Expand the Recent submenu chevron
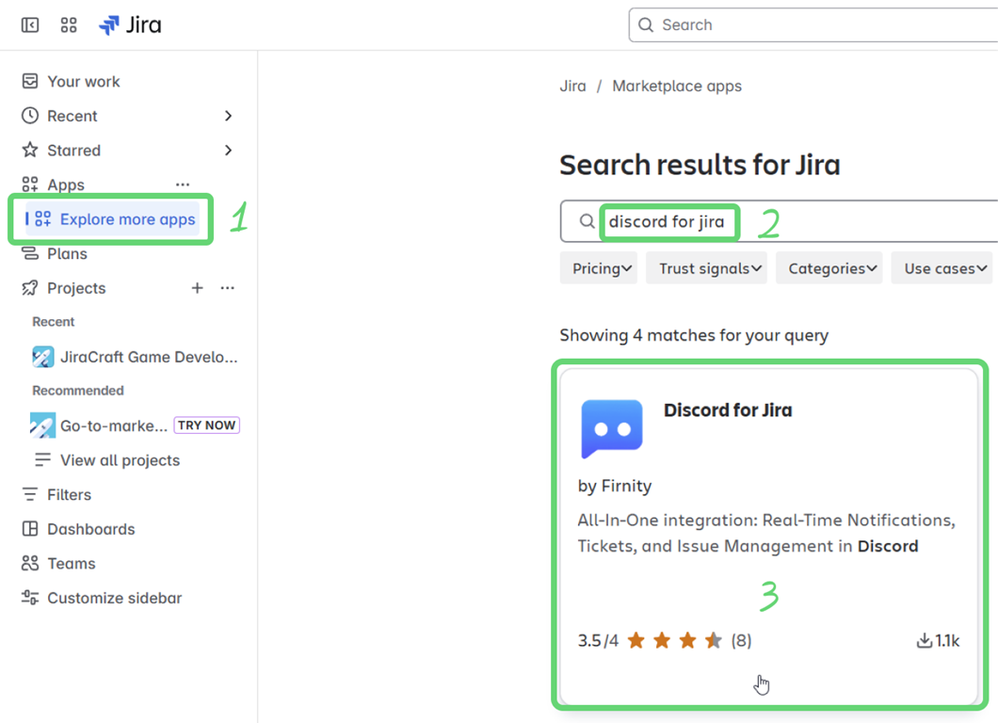The height and width of the screenshot is (723, 998). pos(228,116)
